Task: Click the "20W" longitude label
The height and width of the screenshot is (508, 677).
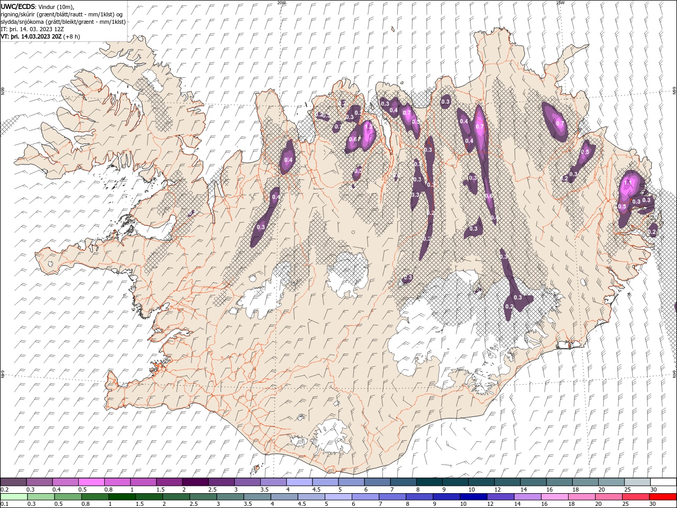Action: tap(281, 3)
